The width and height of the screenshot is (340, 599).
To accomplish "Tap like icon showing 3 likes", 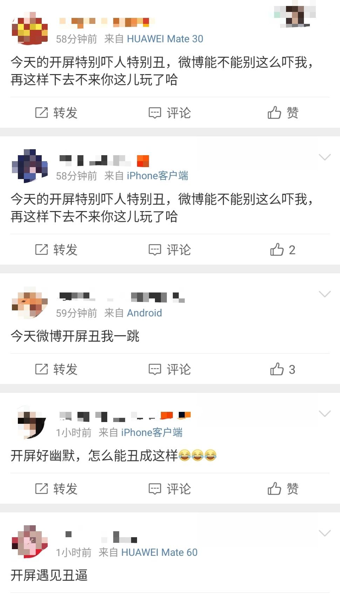I will (277, 369).
